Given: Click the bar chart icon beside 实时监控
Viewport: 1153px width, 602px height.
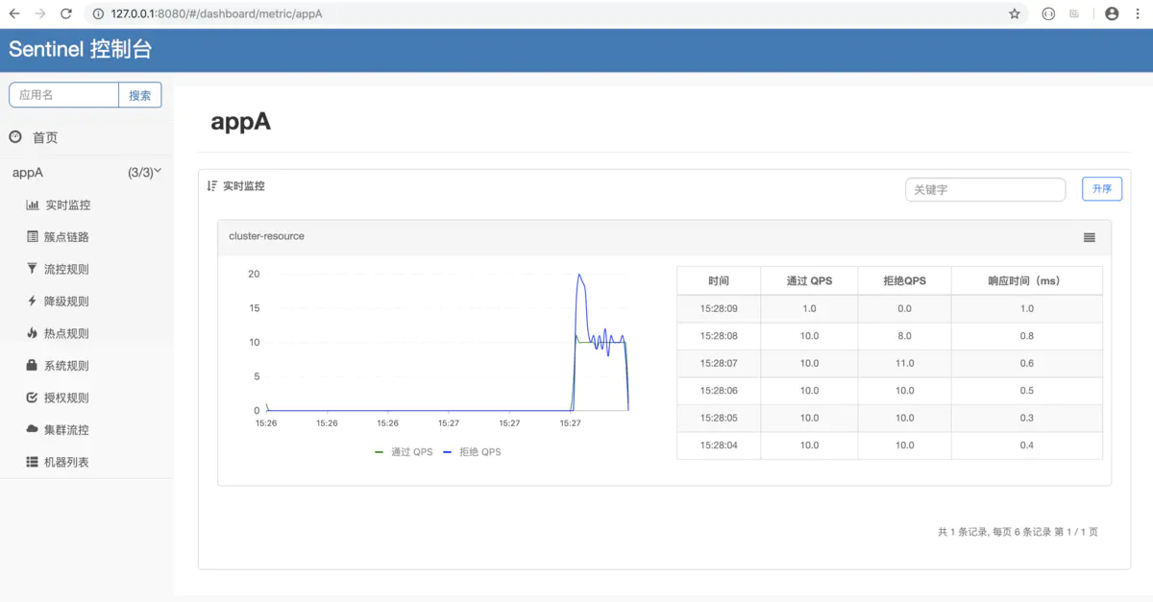Looking at the screenshot, I should (33, 205).
